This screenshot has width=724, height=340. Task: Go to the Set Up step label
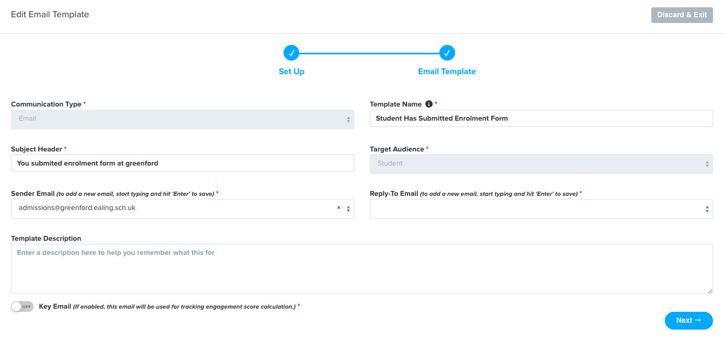pos(291,72)
